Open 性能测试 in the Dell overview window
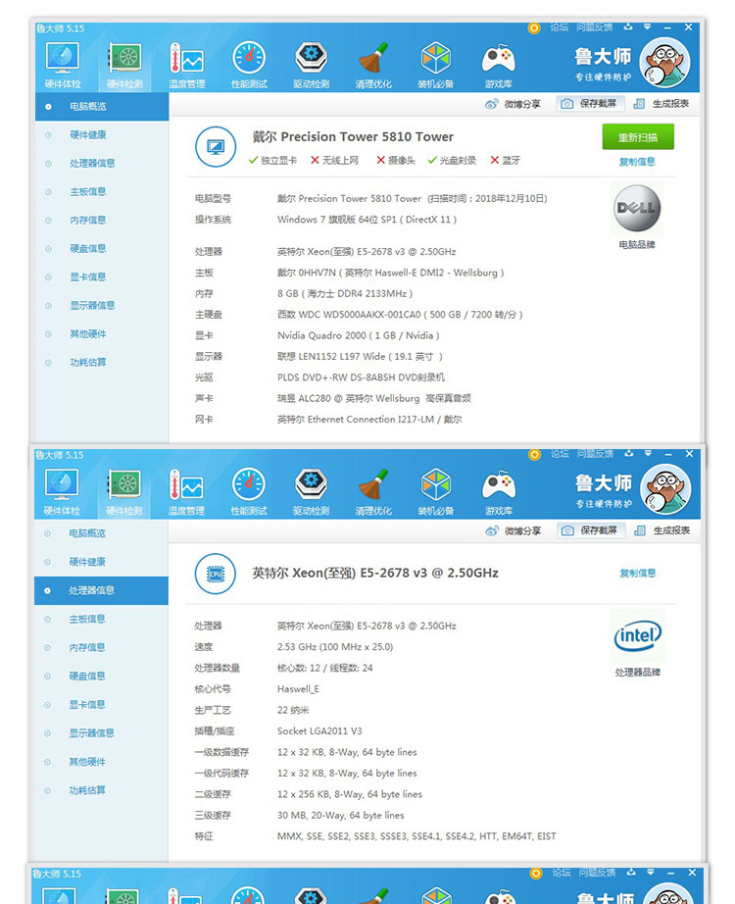 [249, 66]
